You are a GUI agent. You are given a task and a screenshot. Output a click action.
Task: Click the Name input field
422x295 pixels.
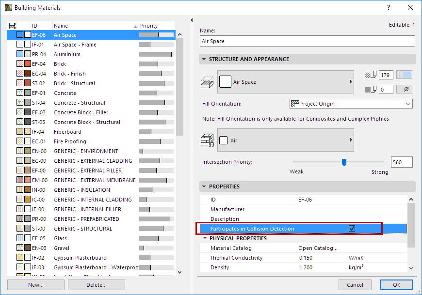coord(308,41)
